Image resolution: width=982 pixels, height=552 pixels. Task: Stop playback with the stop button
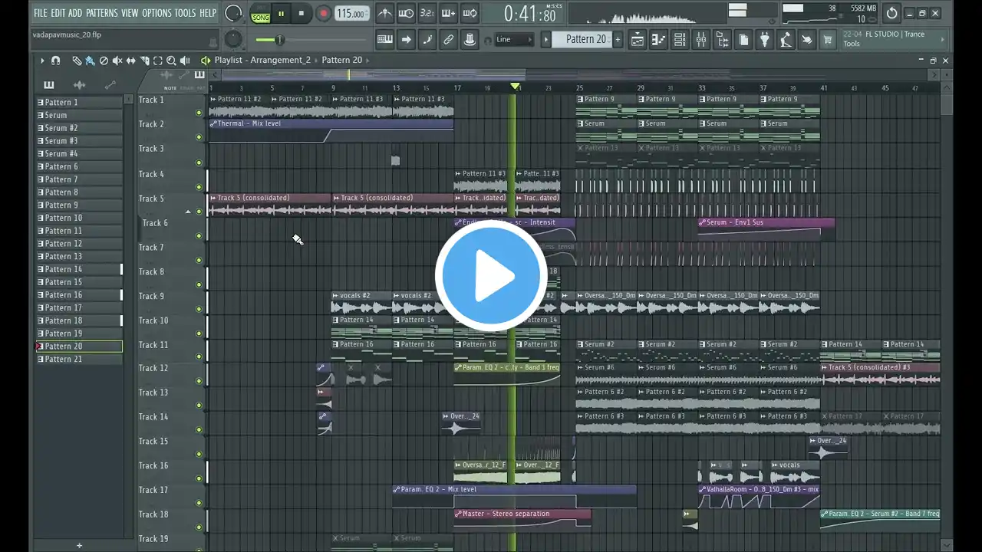click(x=302, y=13)
